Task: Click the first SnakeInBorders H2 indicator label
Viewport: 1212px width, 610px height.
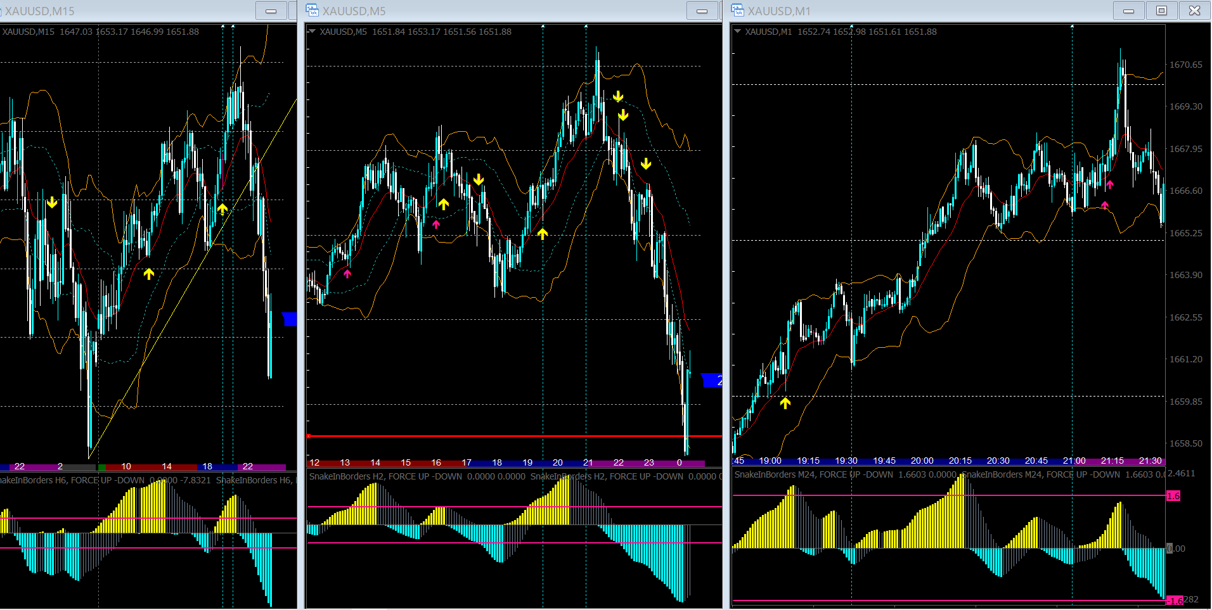Action: coord(417,476)
